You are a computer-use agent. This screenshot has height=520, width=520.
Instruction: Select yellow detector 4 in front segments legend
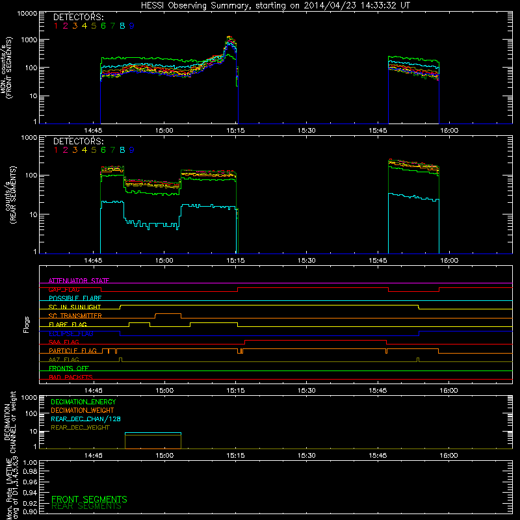[x=84, y=25]
